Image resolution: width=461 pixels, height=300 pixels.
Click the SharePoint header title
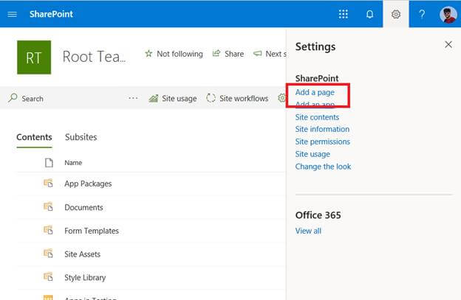(x=51, y=14)
